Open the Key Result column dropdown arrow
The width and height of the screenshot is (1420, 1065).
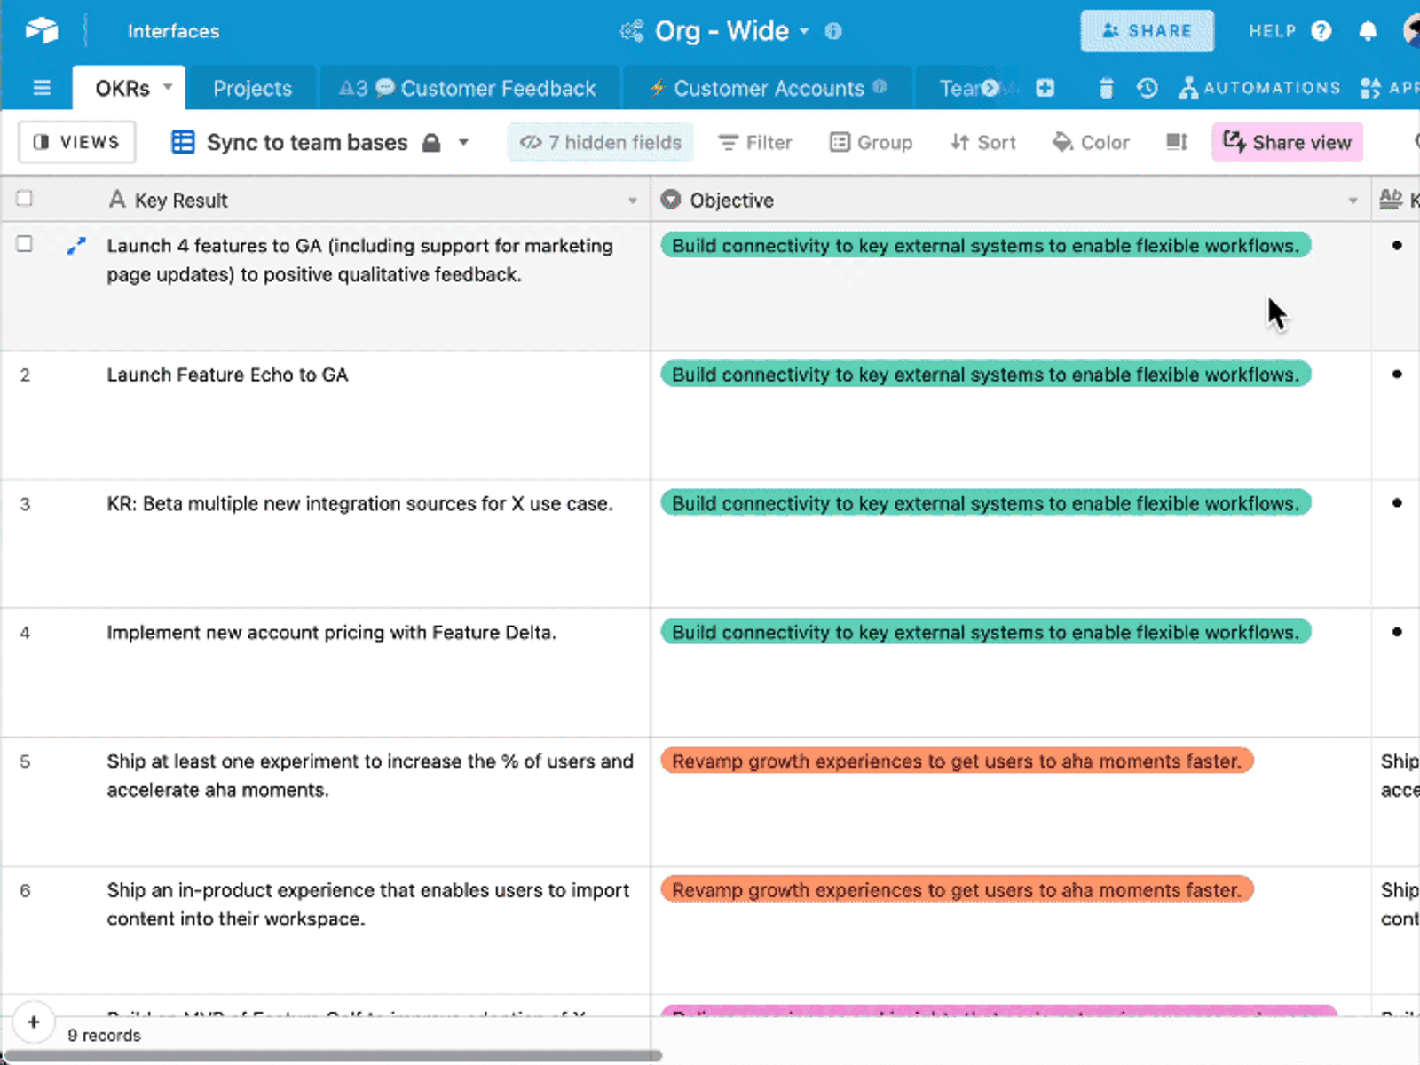(x=632, y=201)
